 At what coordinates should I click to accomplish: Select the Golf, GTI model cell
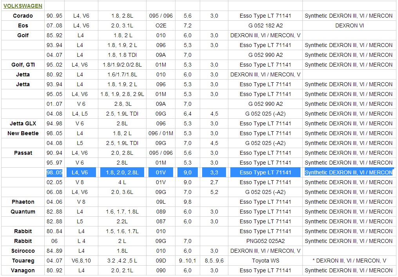[x=23, y=65]
